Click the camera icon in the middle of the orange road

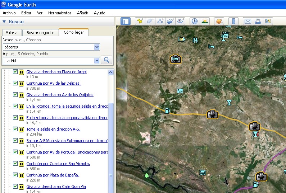point(212,114)
